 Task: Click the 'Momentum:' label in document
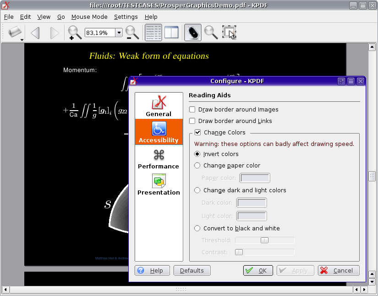pos(80,70)
